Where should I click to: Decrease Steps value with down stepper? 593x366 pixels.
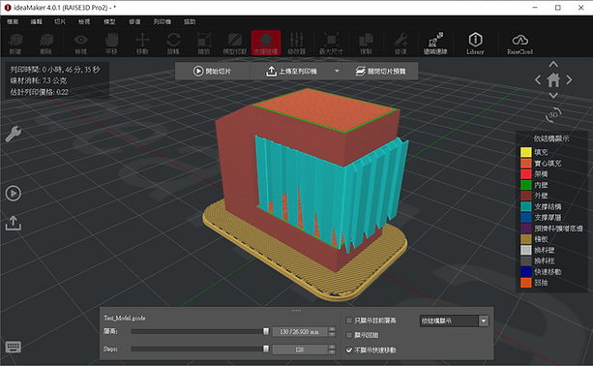point(332,351)
